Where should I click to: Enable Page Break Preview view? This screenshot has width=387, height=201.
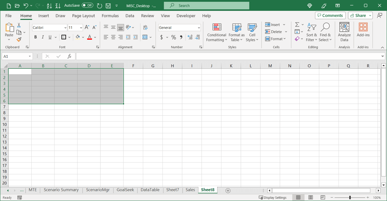click(323, 198)
